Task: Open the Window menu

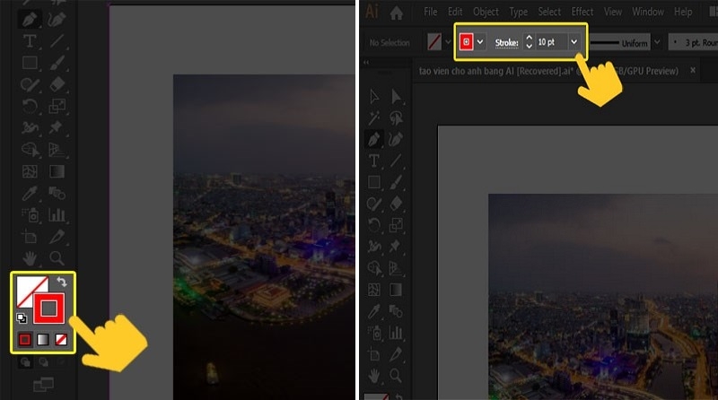Action: 648,12
